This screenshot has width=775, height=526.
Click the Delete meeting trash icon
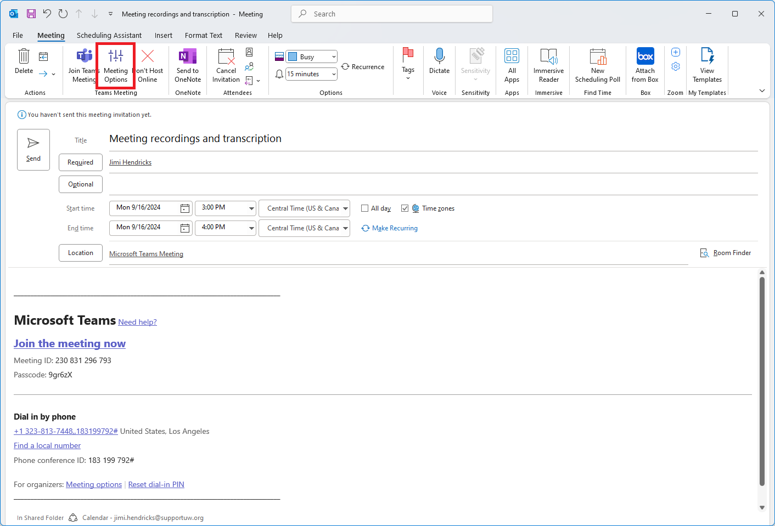pyautogui.click(x=24, y=61)
